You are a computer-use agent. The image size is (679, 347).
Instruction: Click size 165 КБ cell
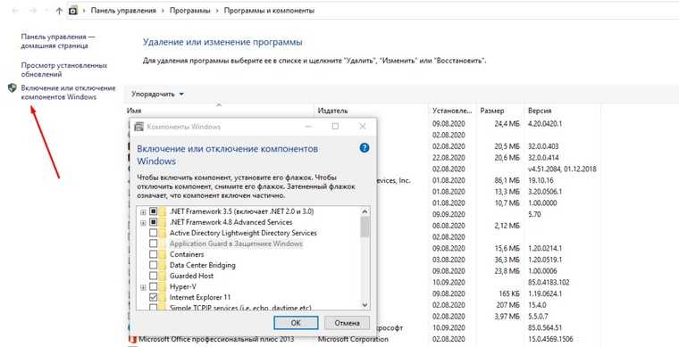click(x=509, y=293)
